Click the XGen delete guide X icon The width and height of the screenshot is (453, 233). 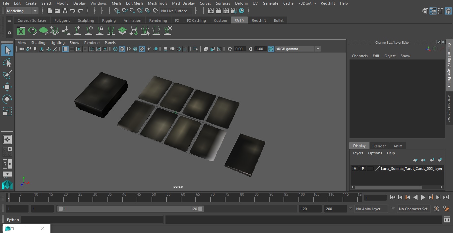click(168, 31)
